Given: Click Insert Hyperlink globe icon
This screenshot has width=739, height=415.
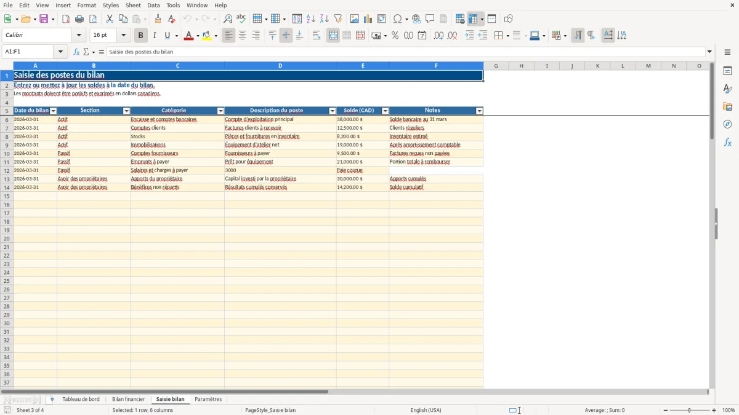Looking at the screenshot, I should coord(416,19).
